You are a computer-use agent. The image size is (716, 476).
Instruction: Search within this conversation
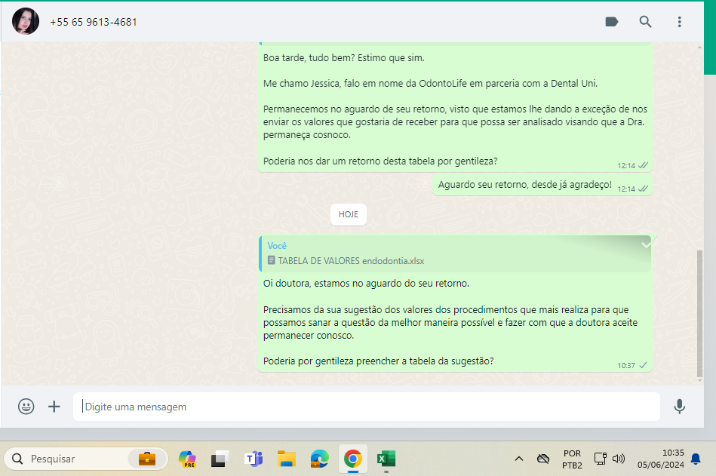coord(645,22)
